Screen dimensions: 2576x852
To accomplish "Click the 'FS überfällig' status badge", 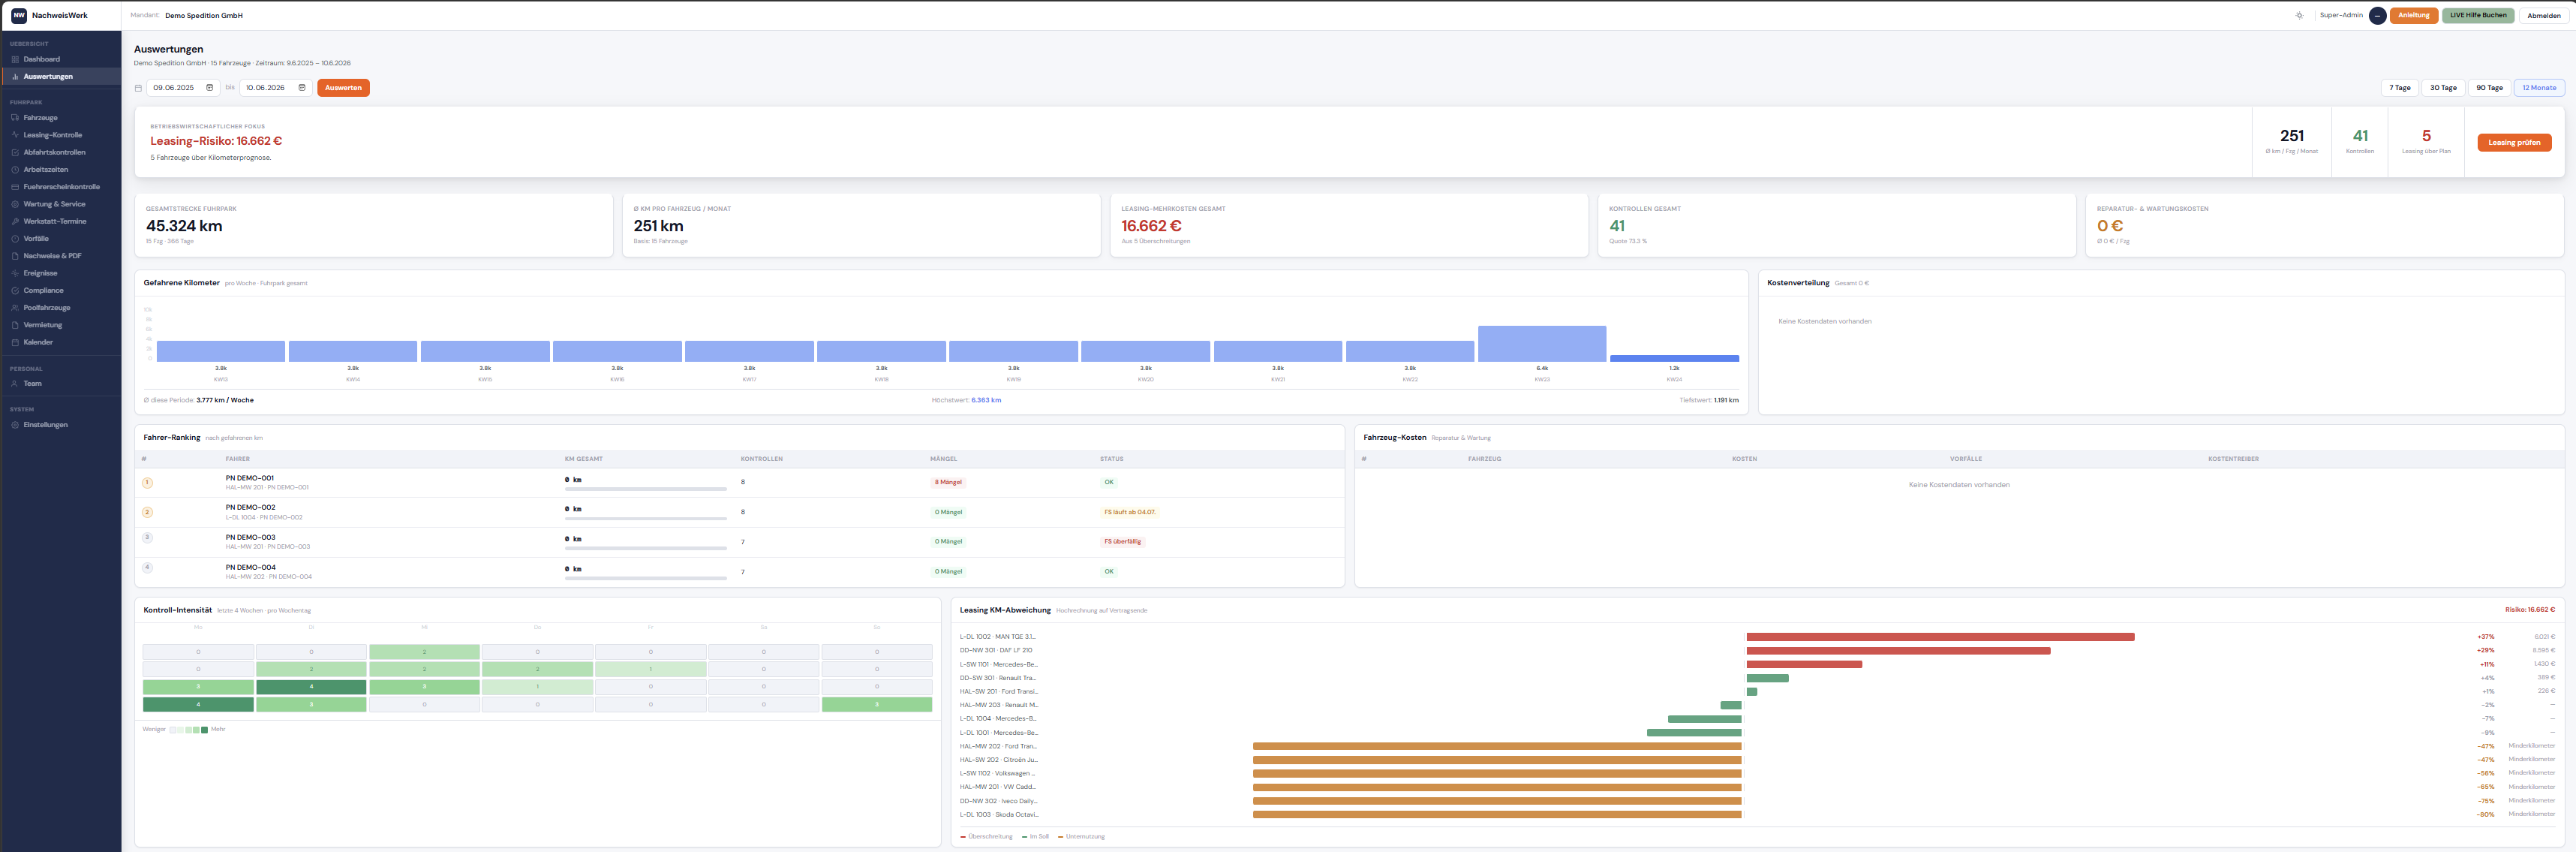I will pos(1122,542).
